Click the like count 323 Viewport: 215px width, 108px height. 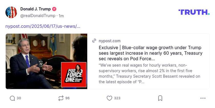point(117,98)
